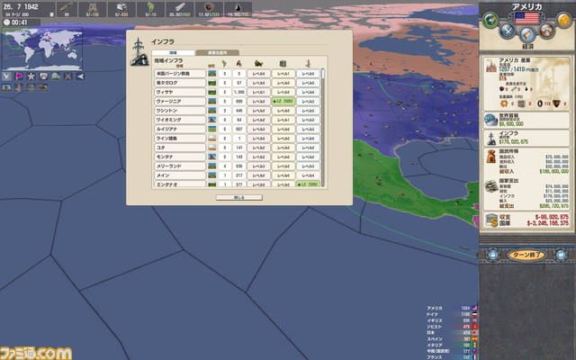Click the green barrel column header icon
576x360 pixels.
coord(283,64)
